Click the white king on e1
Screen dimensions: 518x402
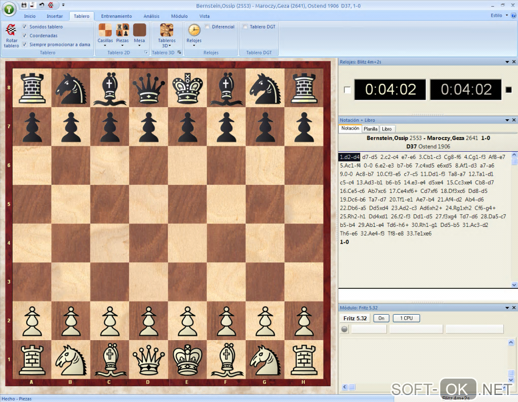(187, 359)
